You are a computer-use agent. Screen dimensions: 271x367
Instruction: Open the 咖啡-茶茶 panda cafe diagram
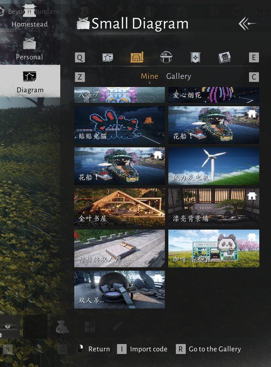coord(213,248)
